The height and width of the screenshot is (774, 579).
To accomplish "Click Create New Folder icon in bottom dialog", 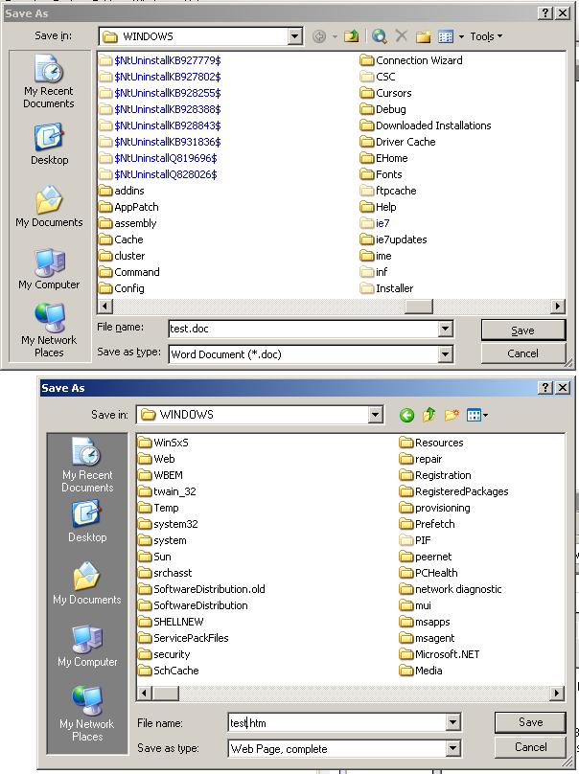I will pos(452,415).
